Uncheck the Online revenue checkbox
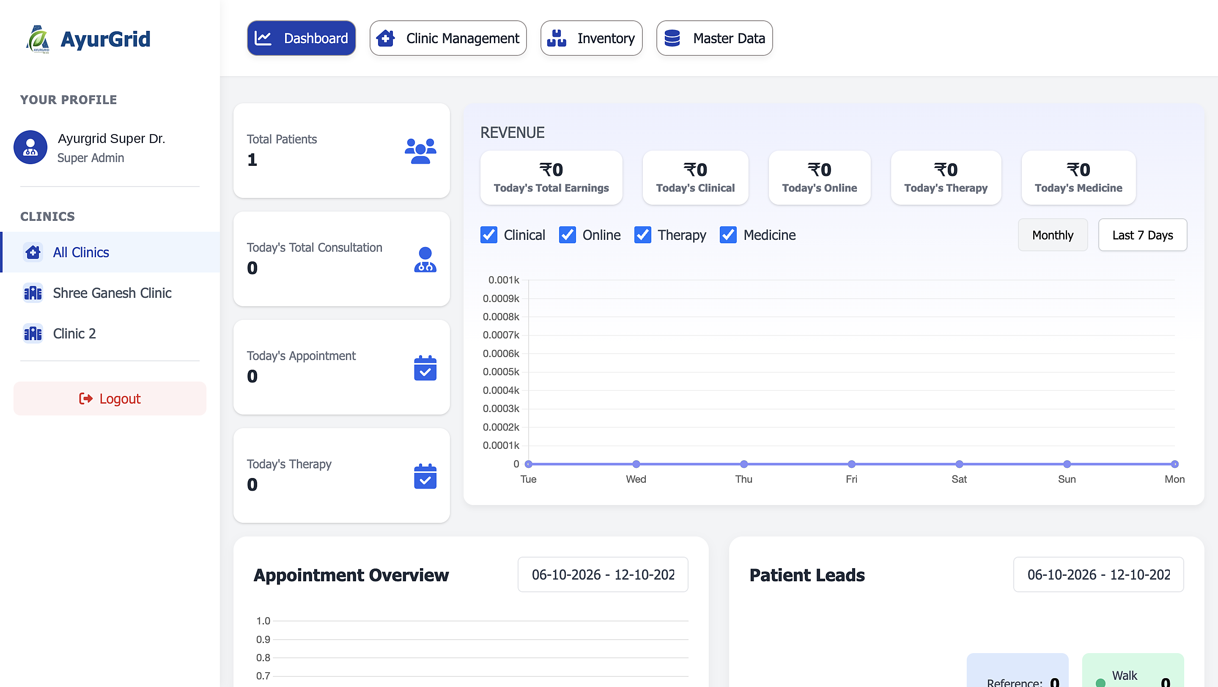Screen dimensions: 1218x687 coord(568,234)
